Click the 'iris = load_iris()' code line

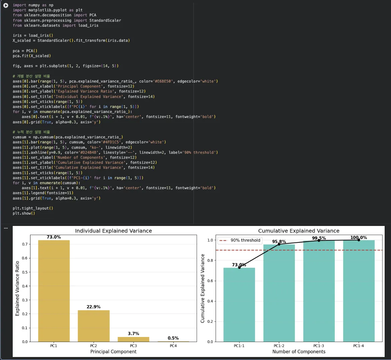pyautogui.click(x=33, y=35)
